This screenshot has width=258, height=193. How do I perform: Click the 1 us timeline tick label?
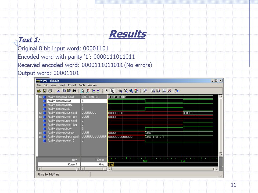(x=183, y=161)
